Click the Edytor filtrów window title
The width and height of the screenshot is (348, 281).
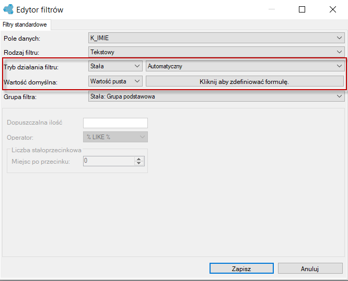[x=40, y=10]
